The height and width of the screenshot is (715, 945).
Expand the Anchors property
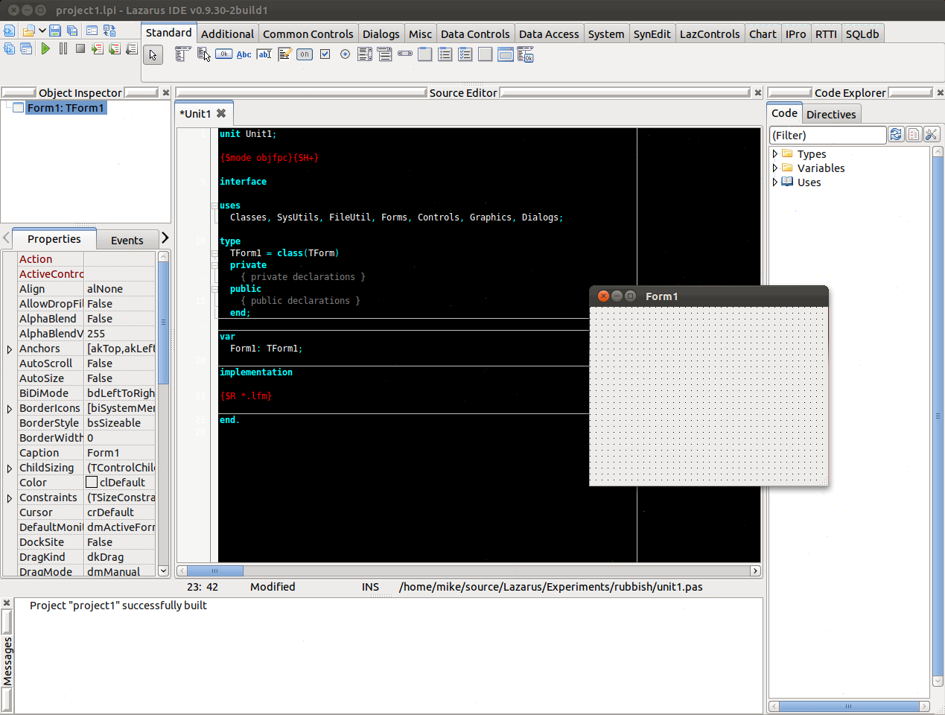10,349
